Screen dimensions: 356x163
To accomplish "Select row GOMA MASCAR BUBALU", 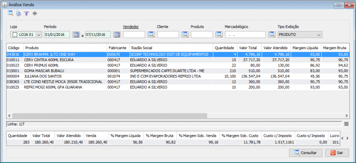I will (x=178, y=71).
